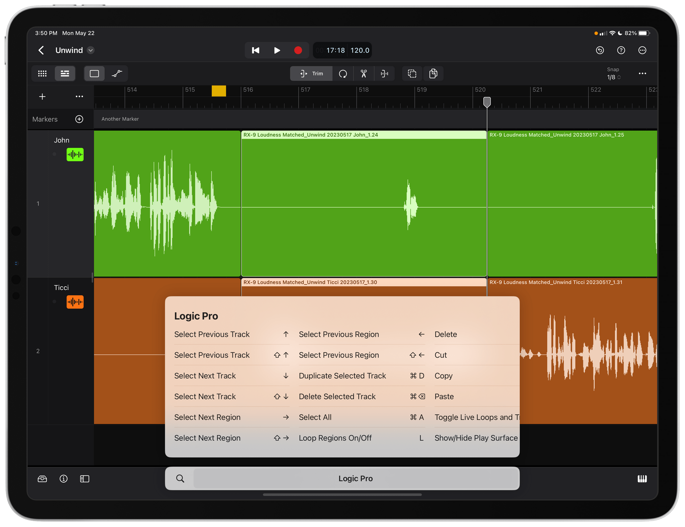
Task: Choose Show/Hide Play Surface
Action: [x=477, y=438]
